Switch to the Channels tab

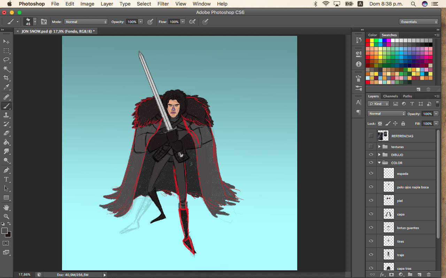pos(390,96)
